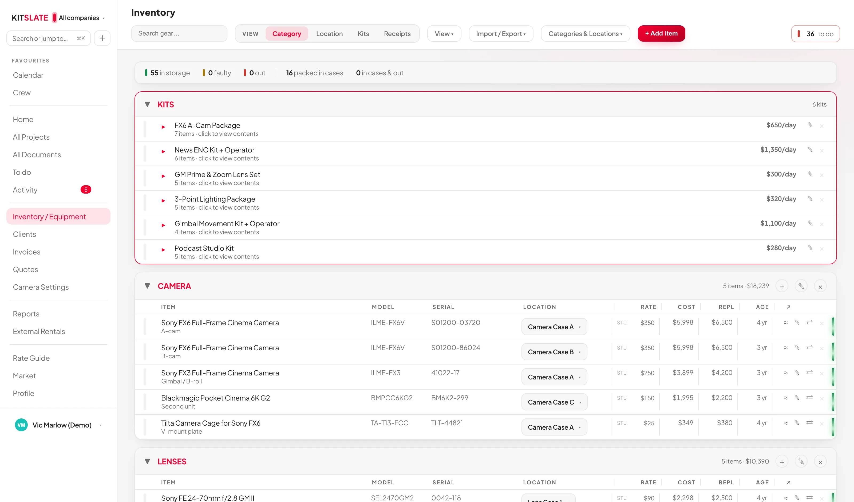The width and height of the screenshot is (854, 502).
Task: Click the plus button beside sidebar search
Action: tap(102, 38)
